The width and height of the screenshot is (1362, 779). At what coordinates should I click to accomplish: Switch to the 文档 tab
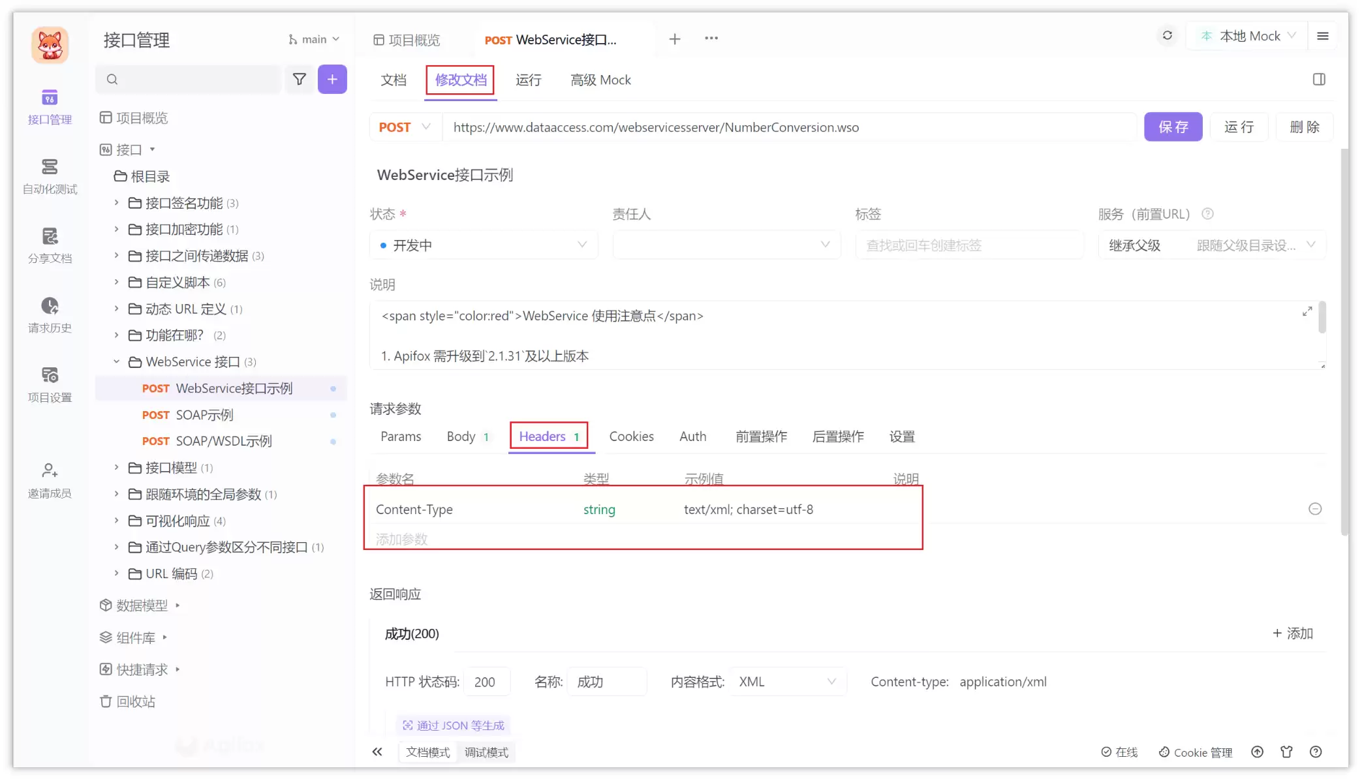point(394,80)
